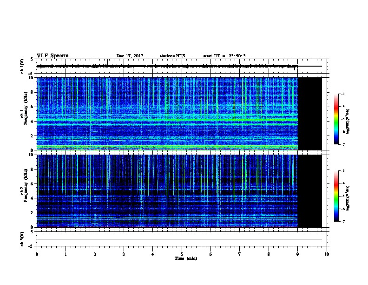368x285 pixels.
Task: Click the ch.1 'Frequency (kHz)' axis label
Action: pos(26,109)
